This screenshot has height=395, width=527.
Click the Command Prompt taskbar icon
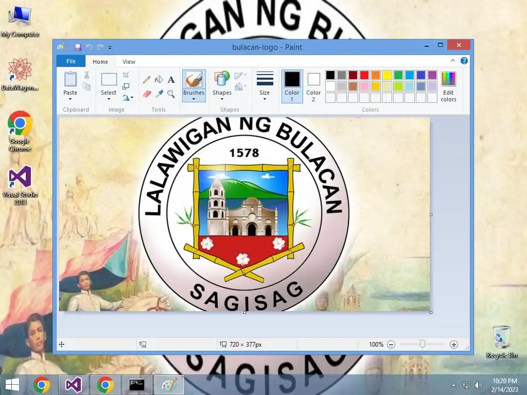point(137,385)
